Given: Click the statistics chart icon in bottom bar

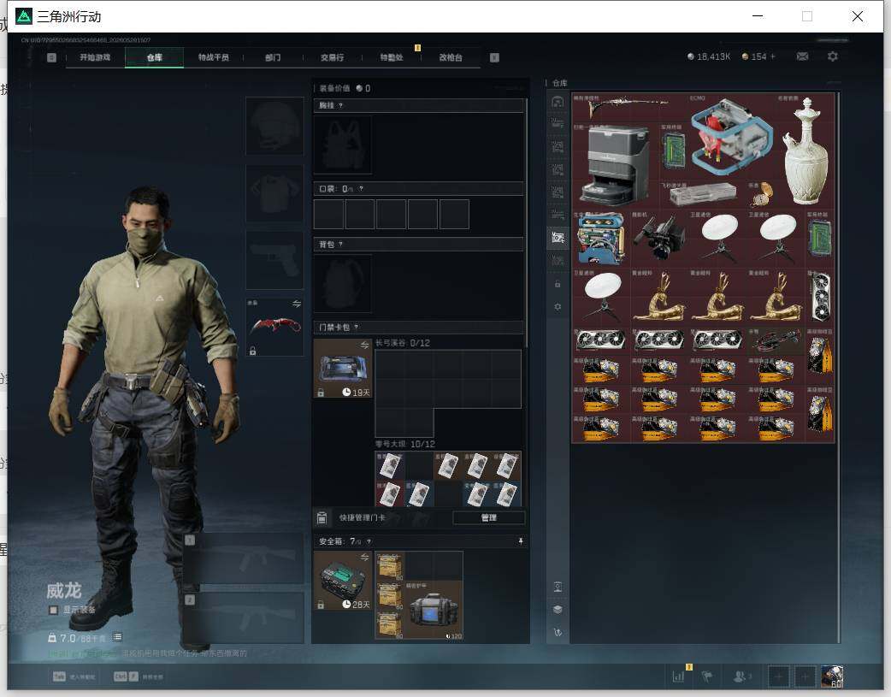Looking at the screenshot, I should coord(678,676).
